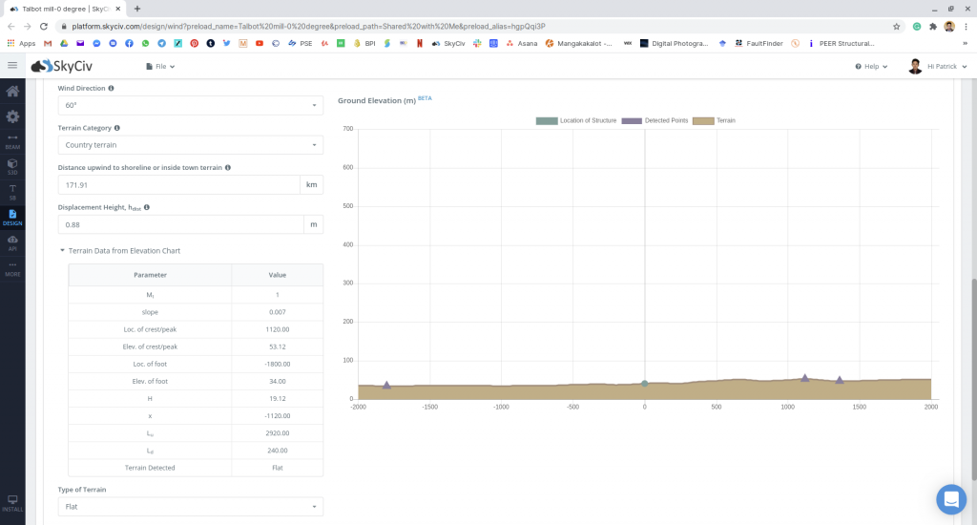Open the Help menu

click(871, 67)
